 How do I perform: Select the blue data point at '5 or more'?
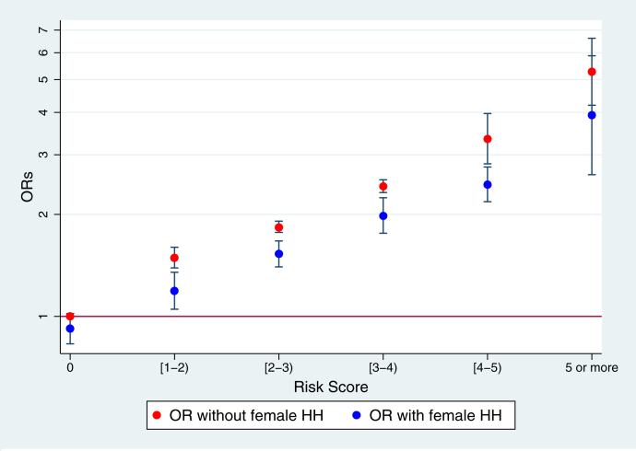592,115
